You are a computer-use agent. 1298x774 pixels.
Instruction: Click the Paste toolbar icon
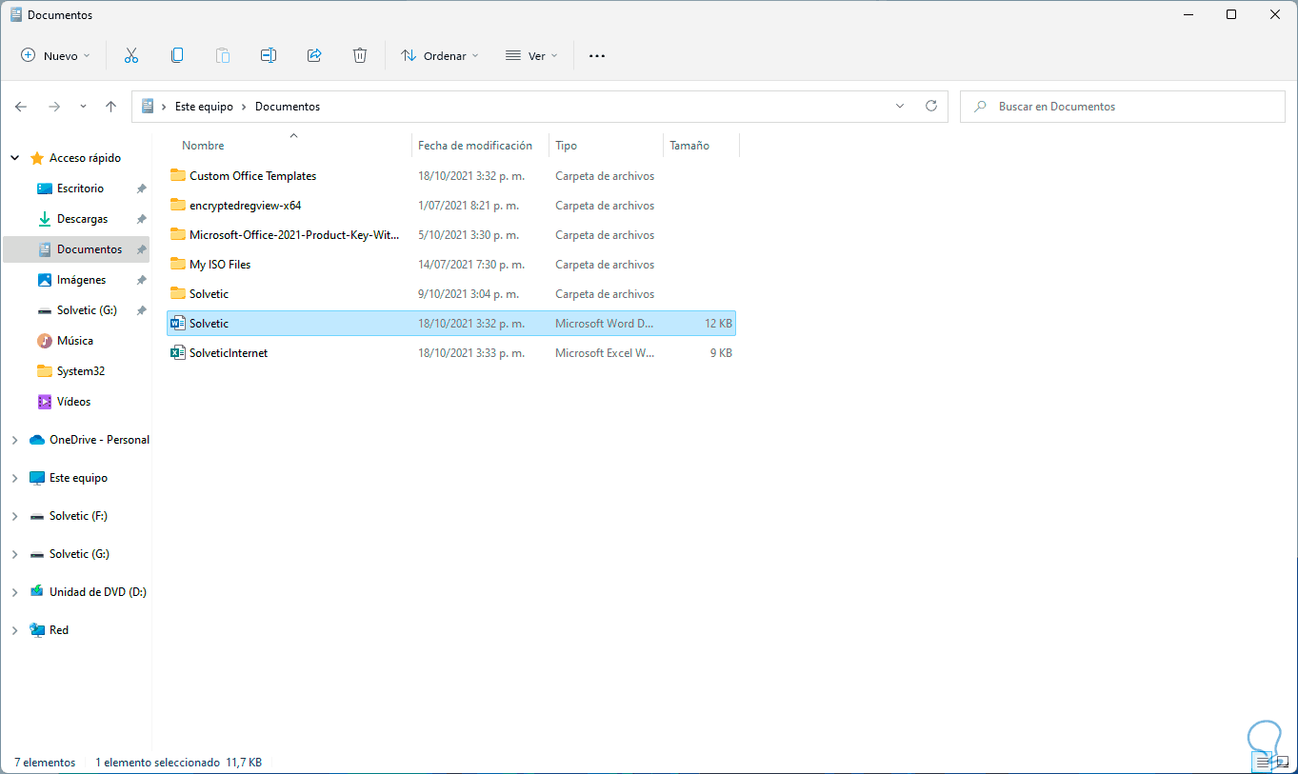(223, 56)
